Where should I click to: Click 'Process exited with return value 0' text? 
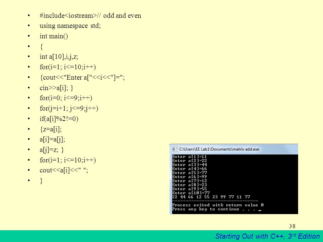pos(218,205)
